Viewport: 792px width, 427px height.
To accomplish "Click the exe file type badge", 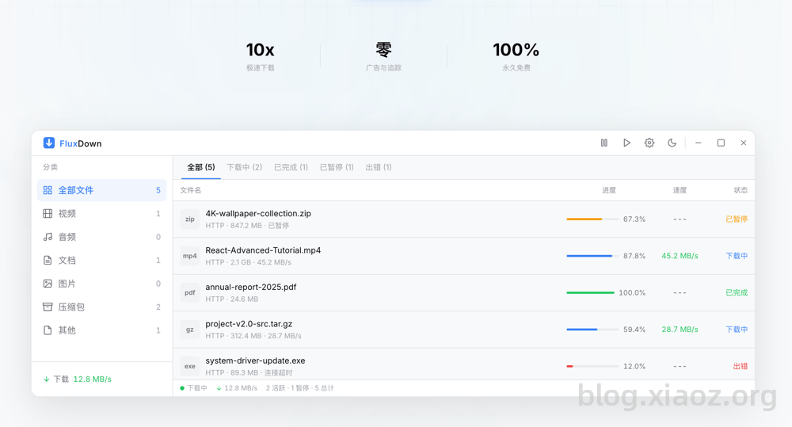I will 190,366.
